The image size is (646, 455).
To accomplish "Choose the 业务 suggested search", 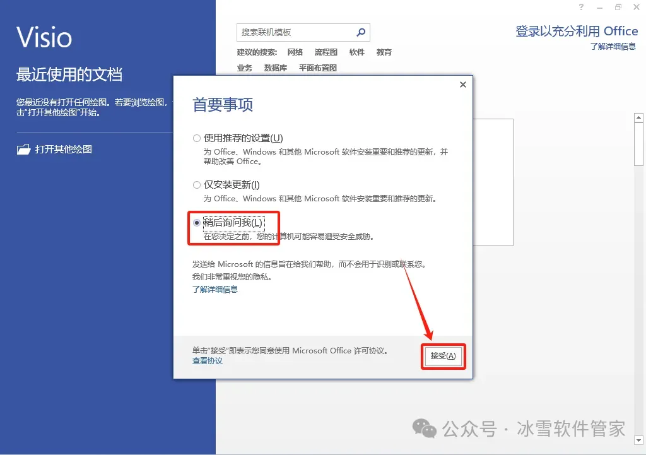I will click(244, 68).
